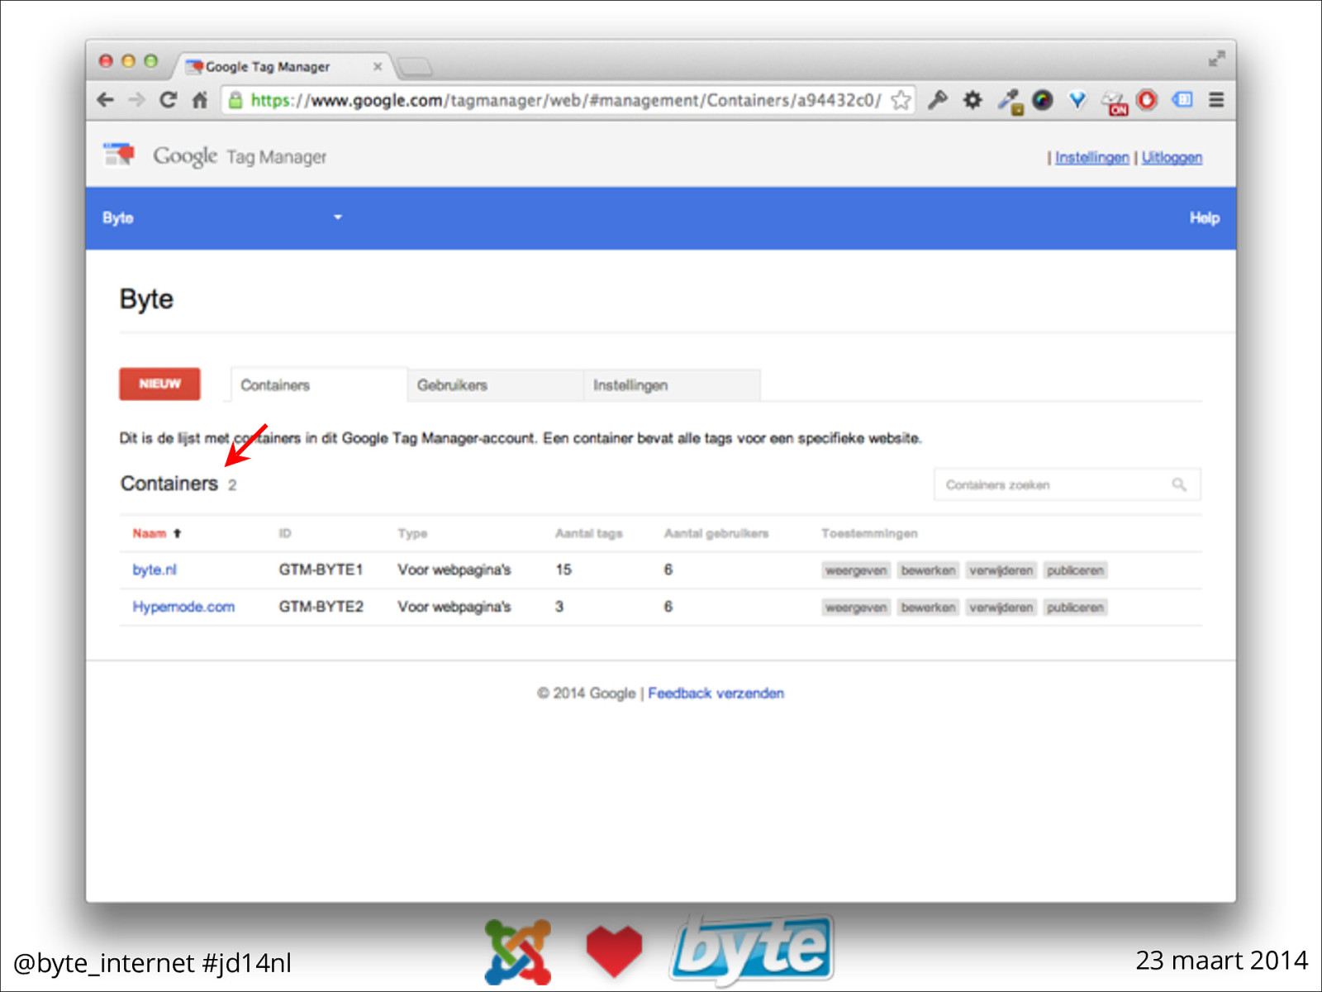Click the Type column header
This screenshot has width=1322, height=992.
point(412,533)
